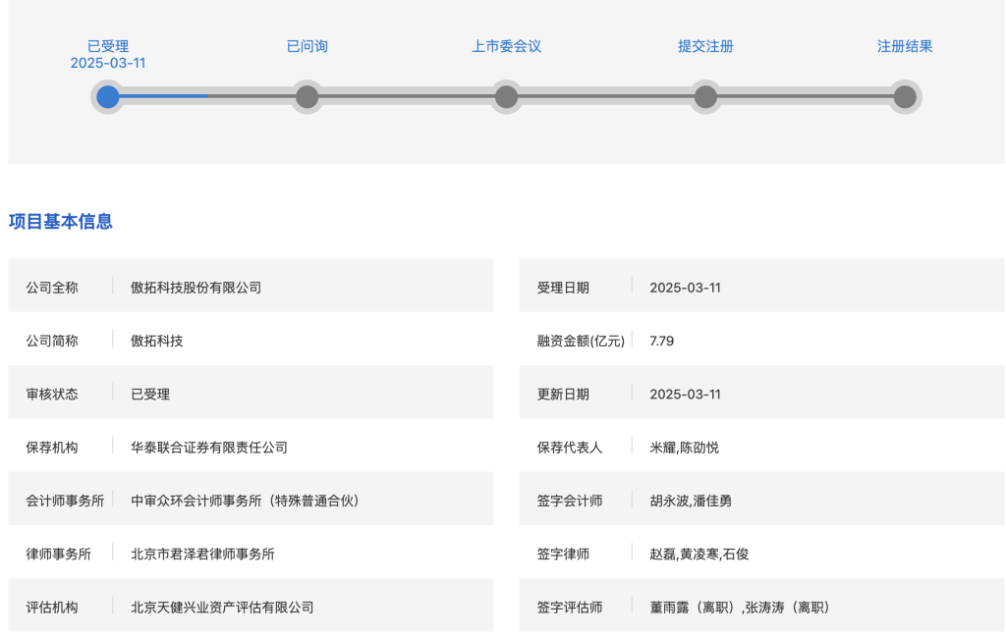The height and width of the screenshot is (636, 1006).
Task: Click the 项目基本信息 section heading
Action: coord(61,222)
